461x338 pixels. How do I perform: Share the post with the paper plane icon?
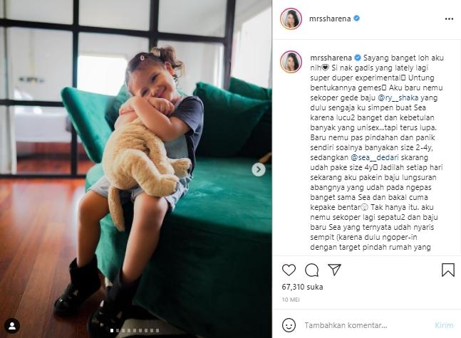click(x=334, y=270)
